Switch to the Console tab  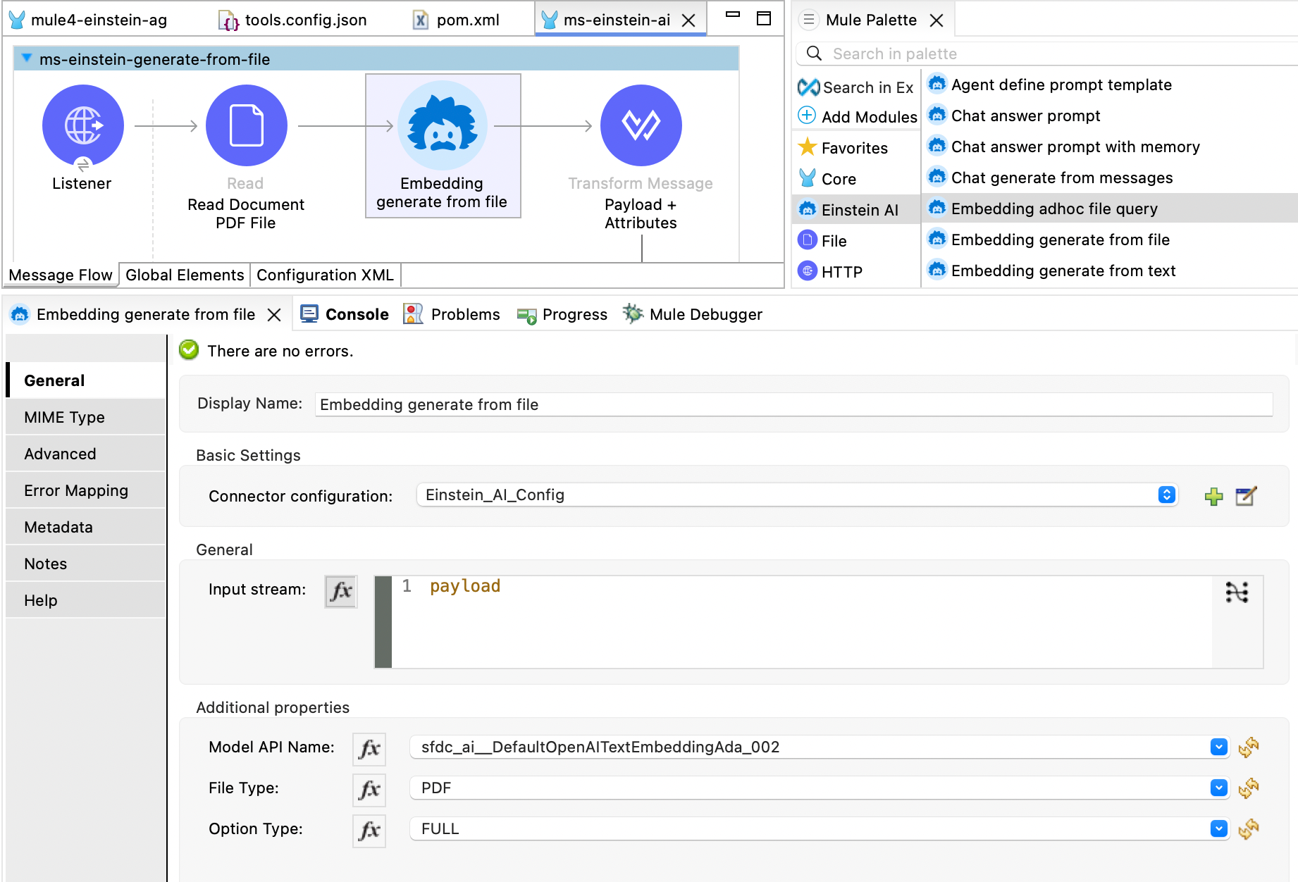[x=345, y=314]
